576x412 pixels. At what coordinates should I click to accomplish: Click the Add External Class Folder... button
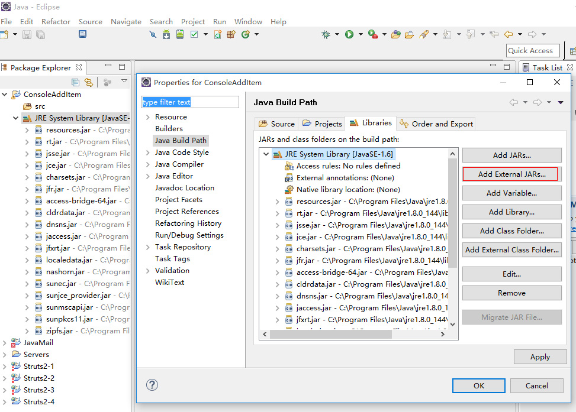point(511,250)
